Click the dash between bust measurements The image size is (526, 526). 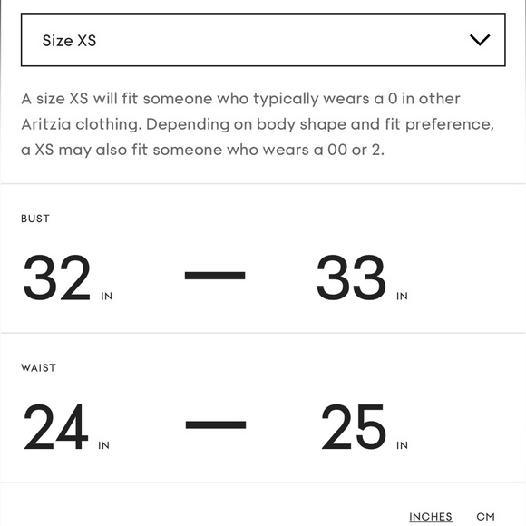(x=215, y=276)
